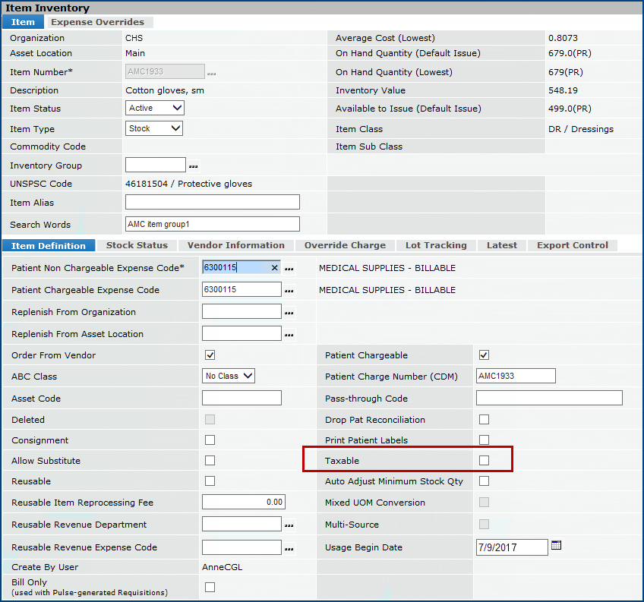
Task: Open Patient Chargeable Expense Code lookup
Action: (289, 291)
